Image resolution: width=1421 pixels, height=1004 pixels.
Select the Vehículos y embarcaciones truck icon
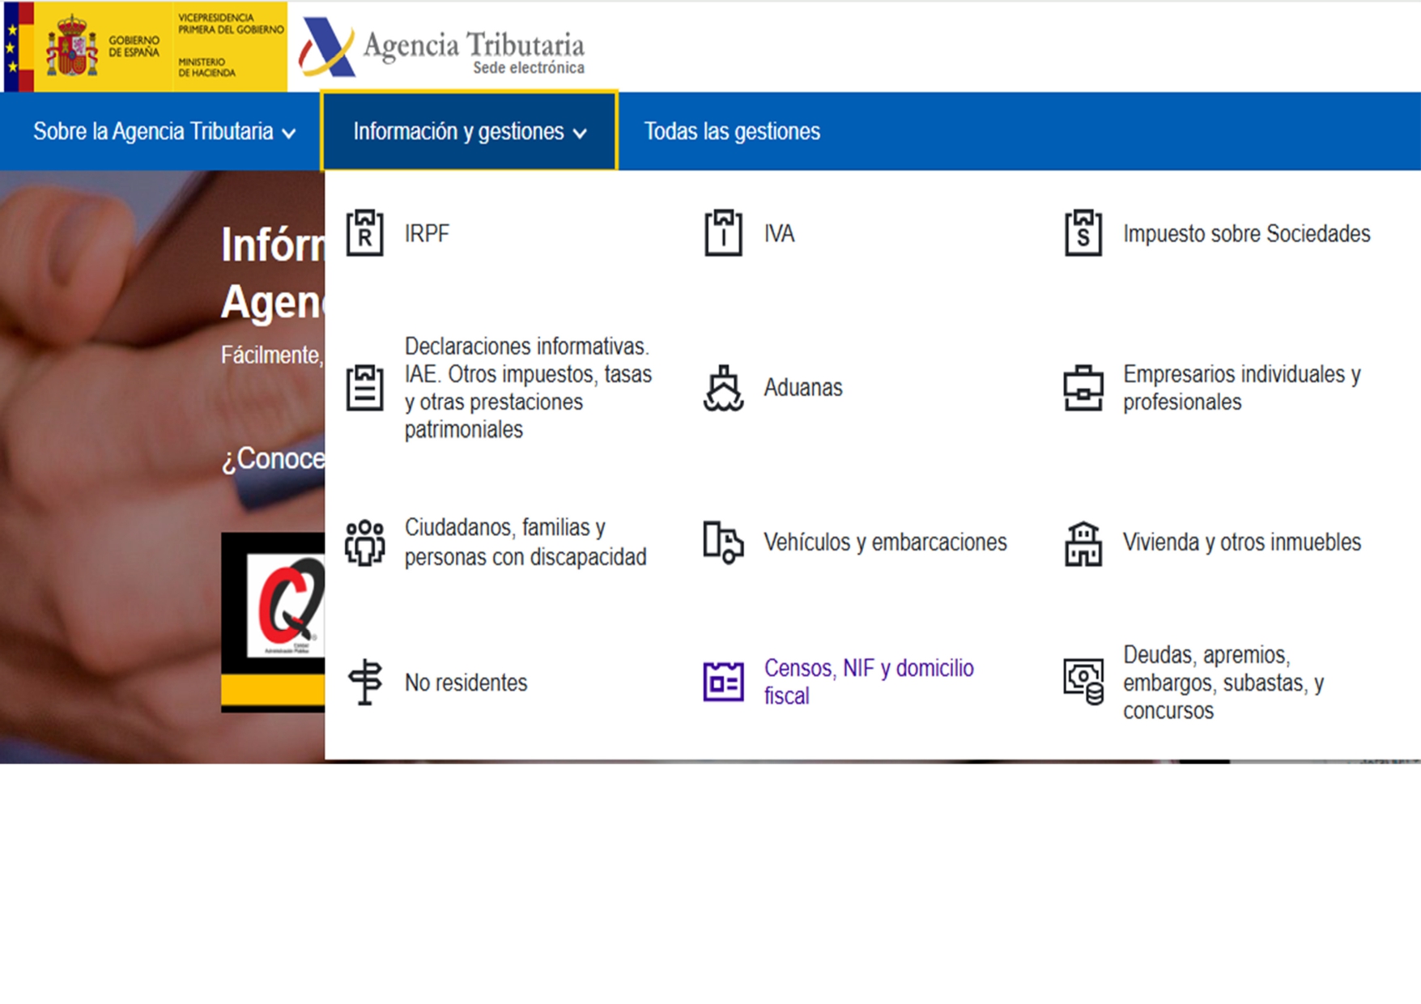tap(724, 543)
